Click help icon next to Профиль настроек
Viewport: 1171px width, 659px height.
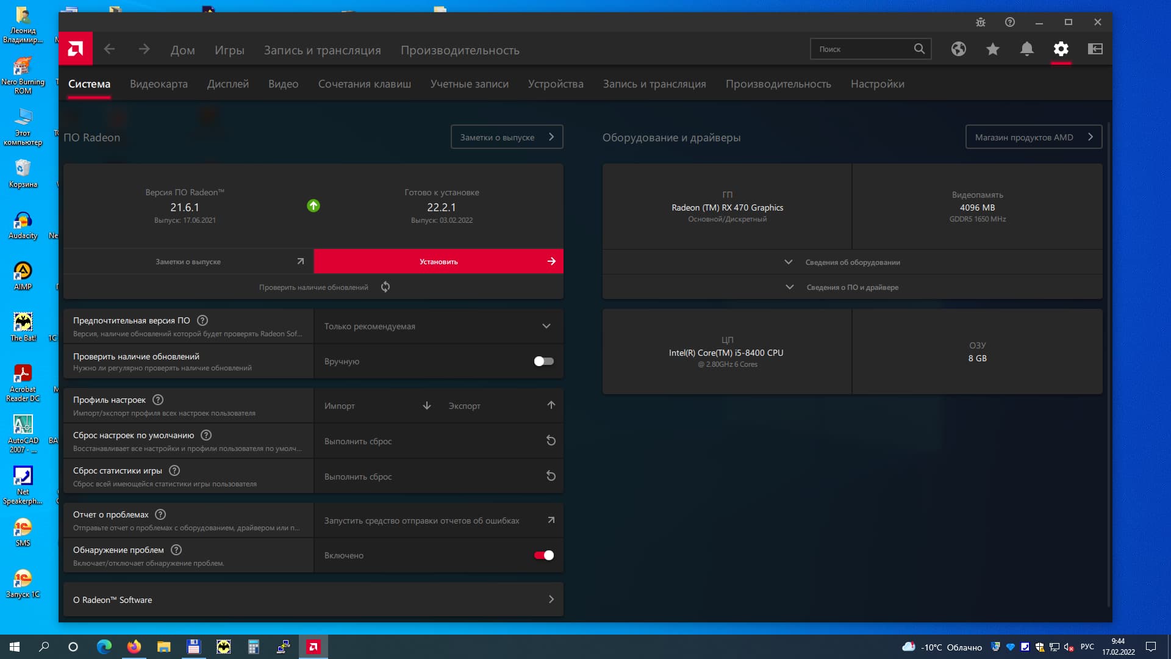click(158, 400)
